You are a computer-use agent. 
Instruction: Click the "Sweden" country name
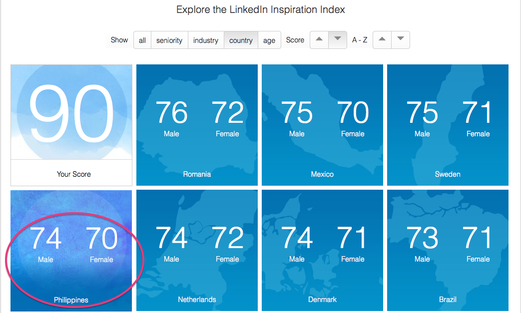click(x=448, y=174)
